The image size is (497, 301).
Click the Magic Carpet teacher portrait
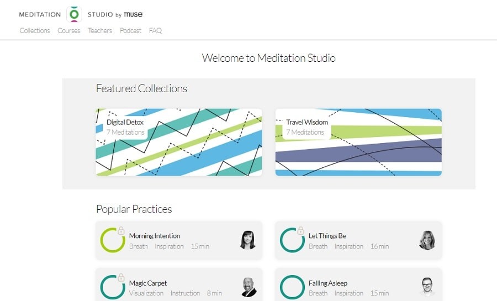pyautogui.click(x=249, y=287)
